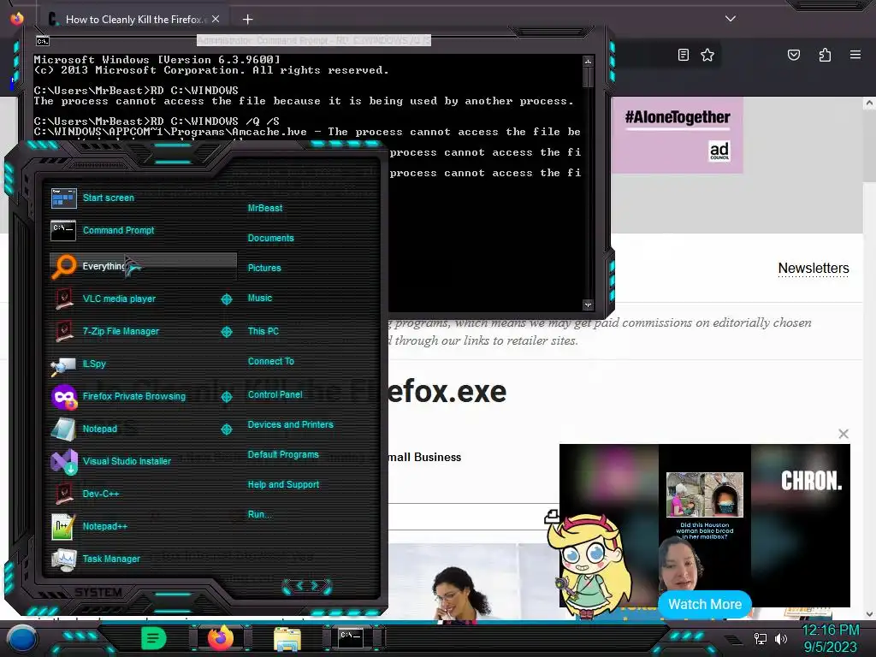The height and width of the screenshot is (657, 876).
Task: Close the Firefox tab
Action: click(216, 19)
